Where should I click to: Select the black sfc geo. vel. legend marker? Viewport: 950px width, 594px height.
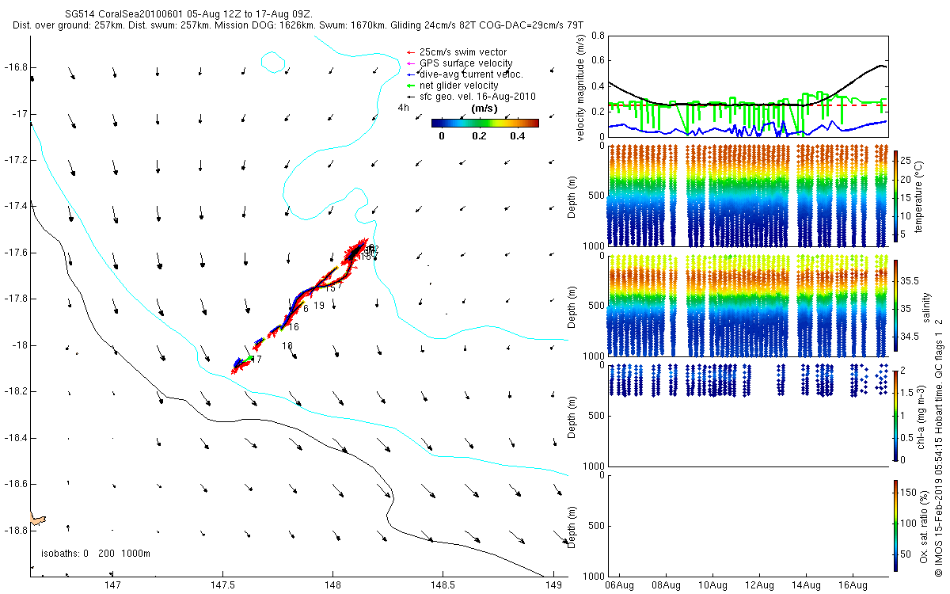tap(409, 97)
